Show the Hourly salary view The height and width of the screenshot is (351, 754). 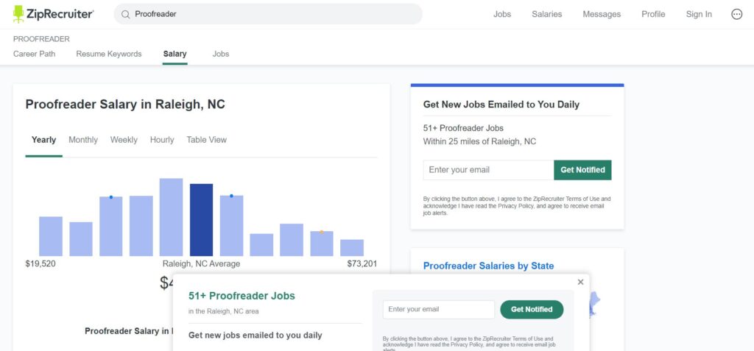pyautogui.click(x=162, y=140)
